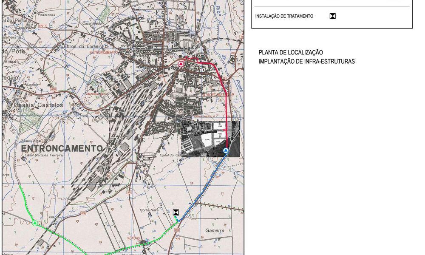Click the 'Casais Castelos' place label
Screen dimensions: 425x255
pos(38,105)
